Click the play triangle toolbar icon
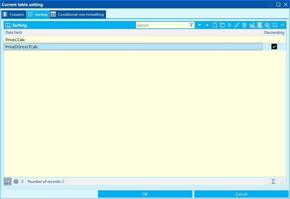 (x=229, y=25)
